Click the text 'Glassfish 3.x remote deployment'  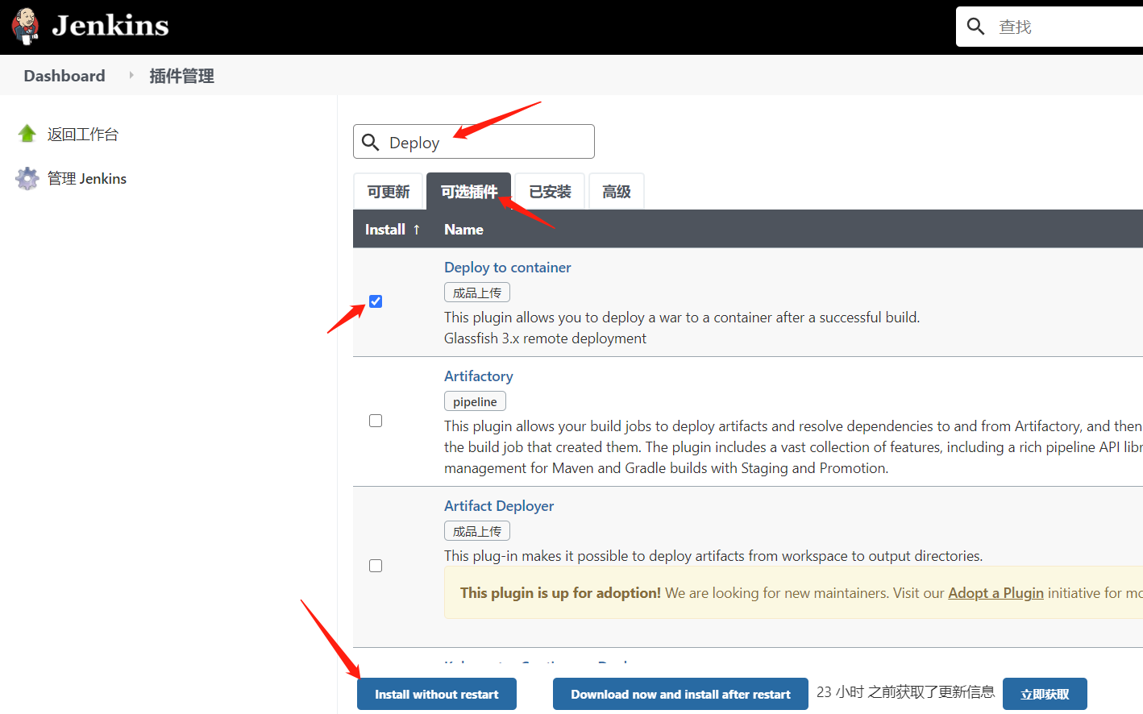click(x=545, y=338)
